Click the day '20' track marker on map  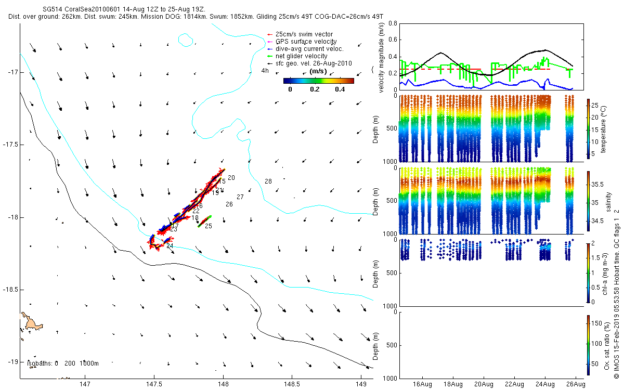pos(231,178)
